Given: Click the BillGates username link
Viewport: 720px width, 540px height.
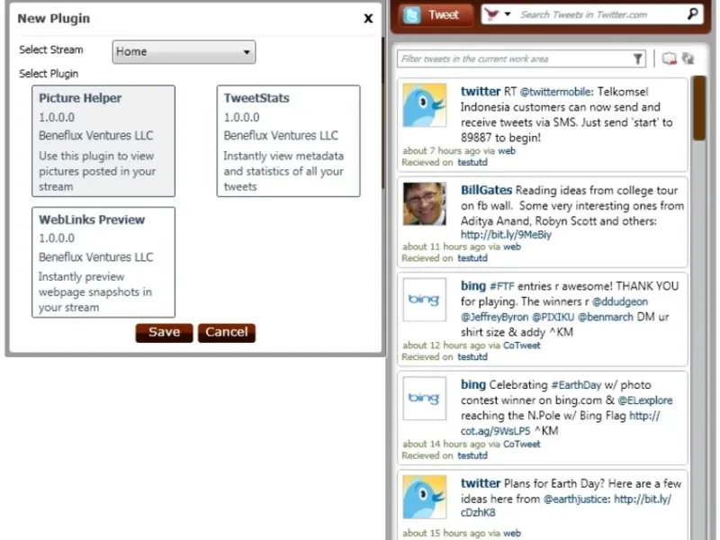Looking at the screenshot, I should tap(486, 190).
